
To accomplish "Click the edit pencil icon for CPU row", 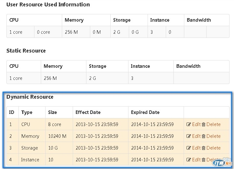I will pyautogui.click(x=189, y=124).
